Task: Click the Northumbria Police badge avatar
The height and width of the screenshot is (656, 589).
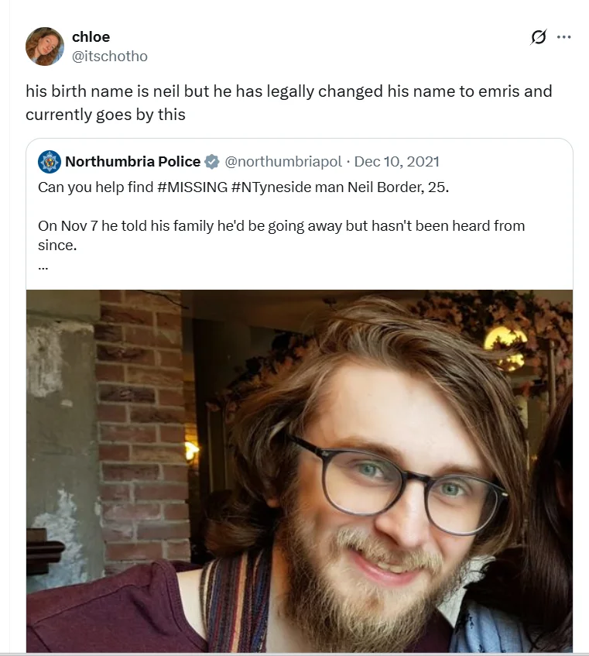Action: click(x=50, y=161)
